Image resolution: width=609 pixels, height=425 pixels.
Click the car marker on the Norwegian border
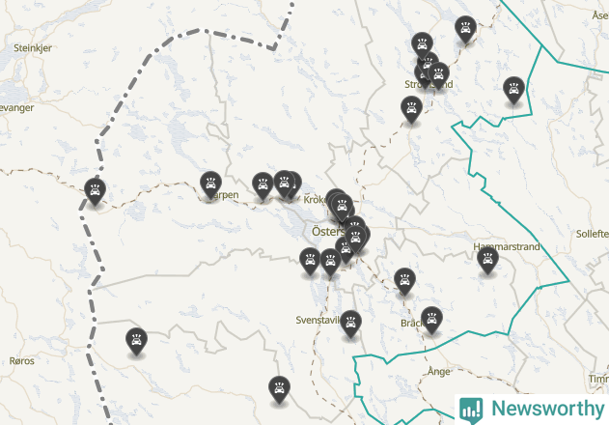[96, 191]
